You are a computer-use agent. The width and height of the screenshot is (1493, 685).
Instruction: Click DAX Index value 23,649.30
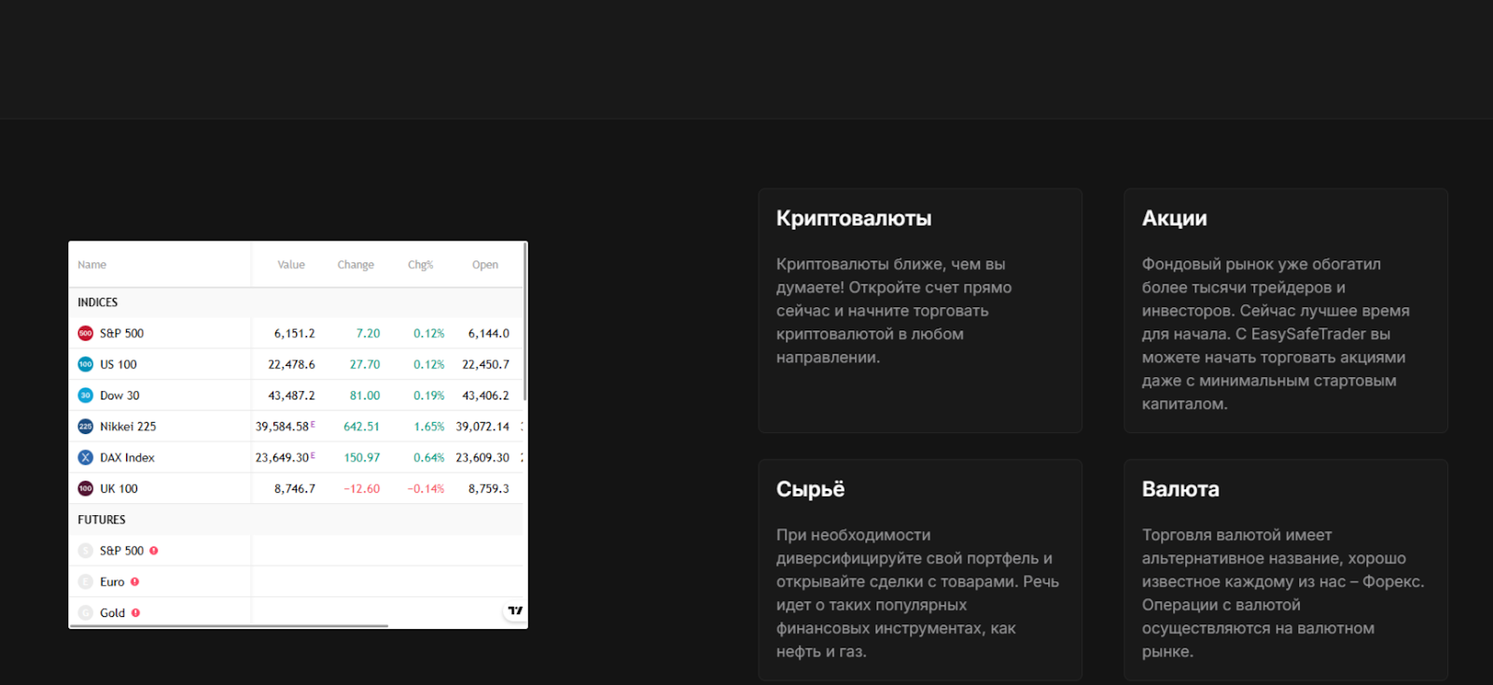coord(283,457)
